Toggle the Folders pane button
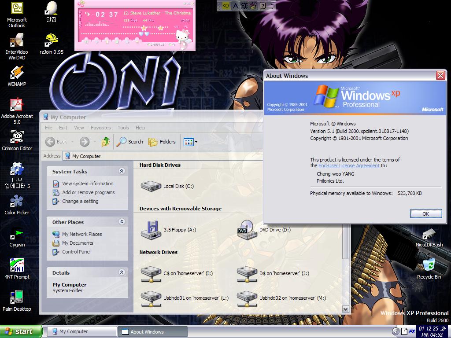 (x=162, y=142)
